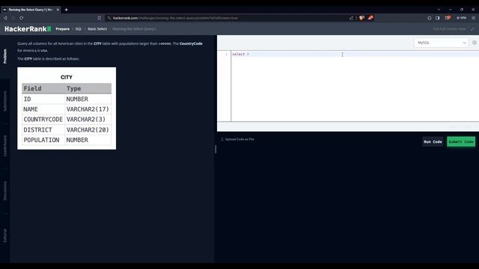Open the tab search chevron in title bar

(439, 10)
